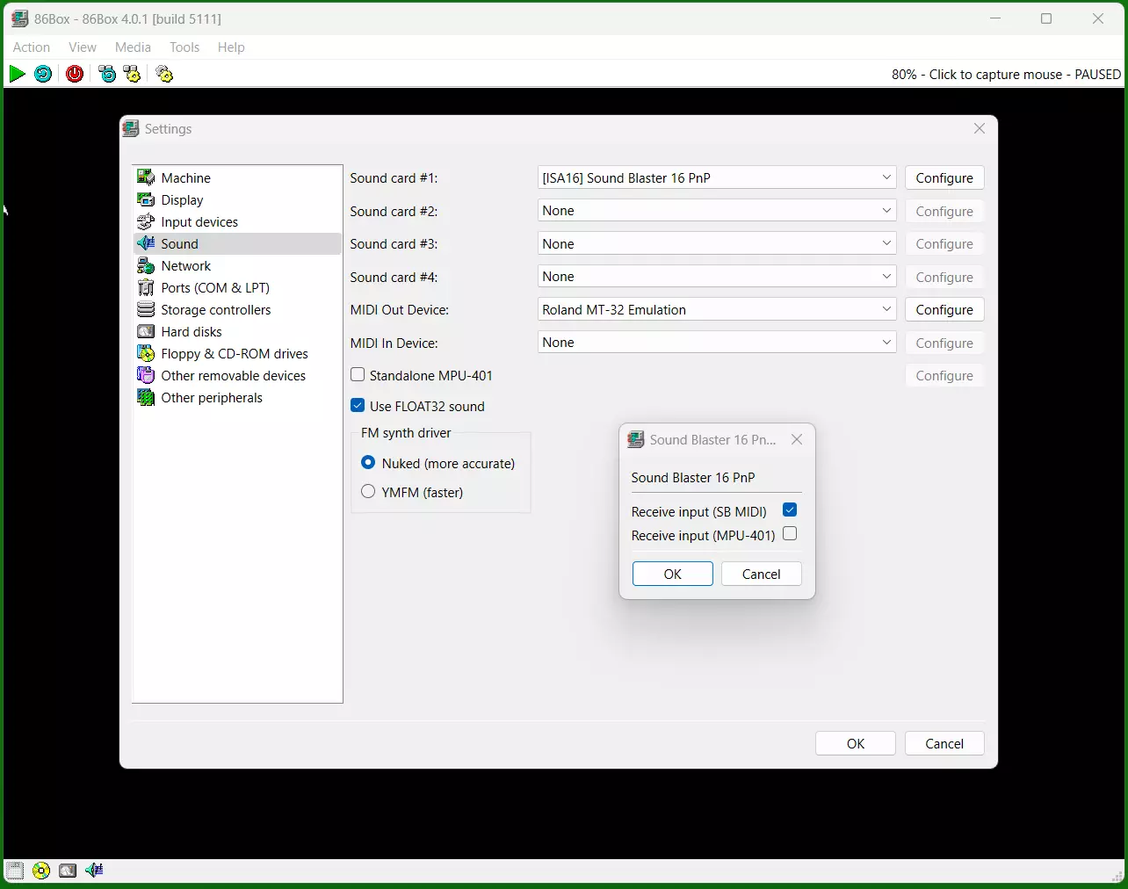Select Sound category in settings list
Image resolution: width=1128 pixels, height=889 pixels.
point(237,243)
